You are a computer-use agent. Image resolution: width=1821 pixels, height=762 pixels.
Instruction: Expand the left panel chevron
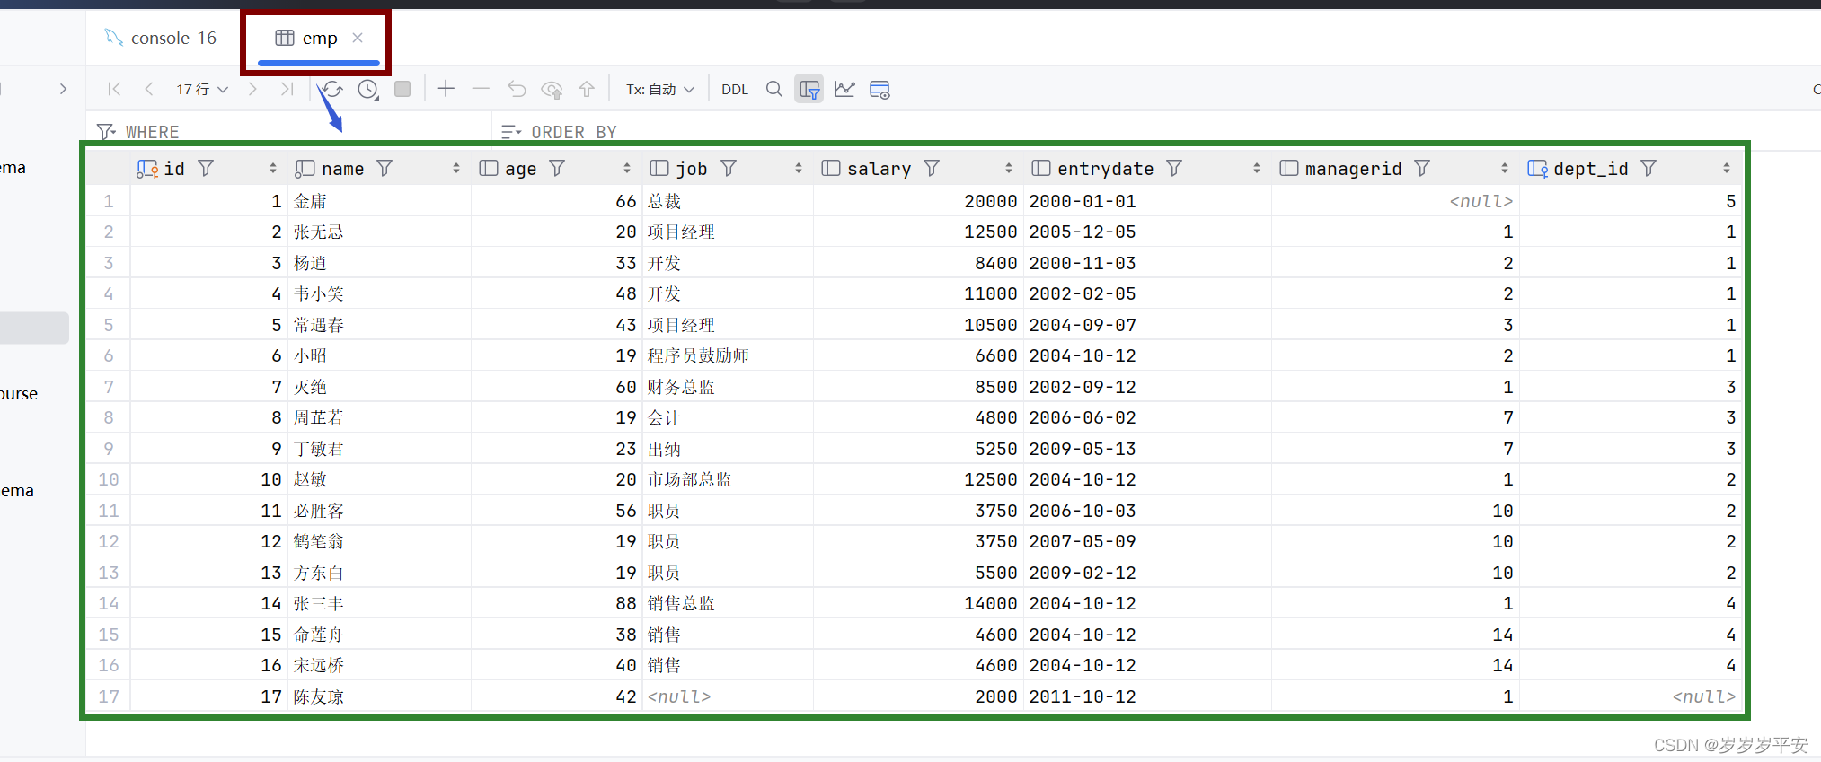[x=63, y=89]
